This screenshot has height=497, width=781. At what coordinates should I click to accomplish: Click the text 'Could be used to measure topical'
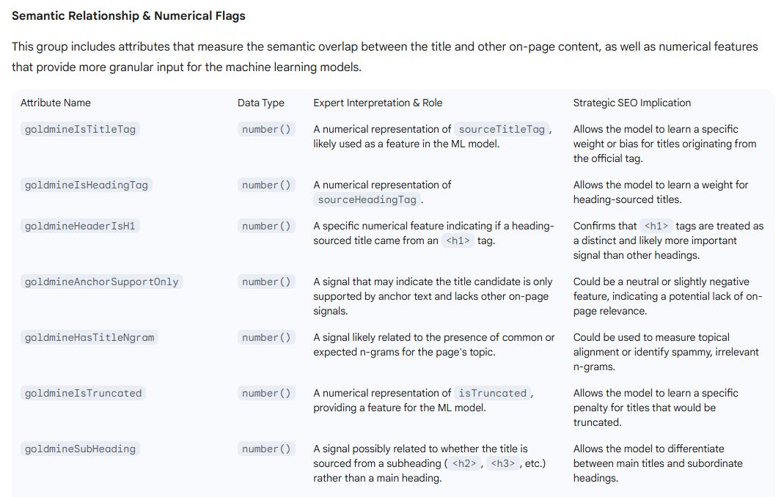pos(651,338)
